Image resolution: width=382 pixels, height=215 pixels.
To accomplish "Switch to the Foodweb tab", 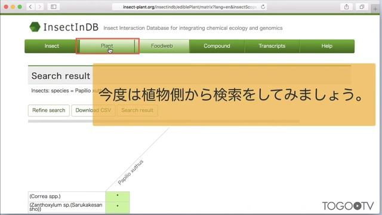I will pos(162,46).
